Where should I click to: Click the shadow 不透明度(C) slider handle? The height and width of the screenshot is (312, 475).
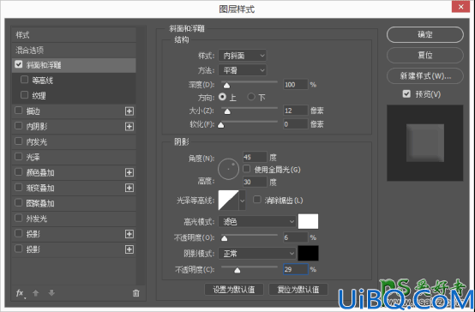click(x=237, y=270)
